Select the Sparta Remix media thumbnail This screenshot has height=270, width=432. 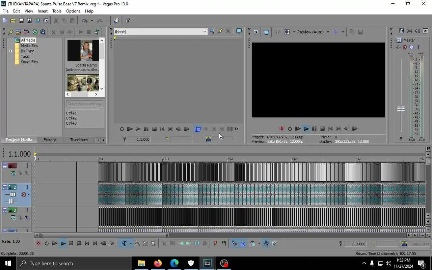83,51
